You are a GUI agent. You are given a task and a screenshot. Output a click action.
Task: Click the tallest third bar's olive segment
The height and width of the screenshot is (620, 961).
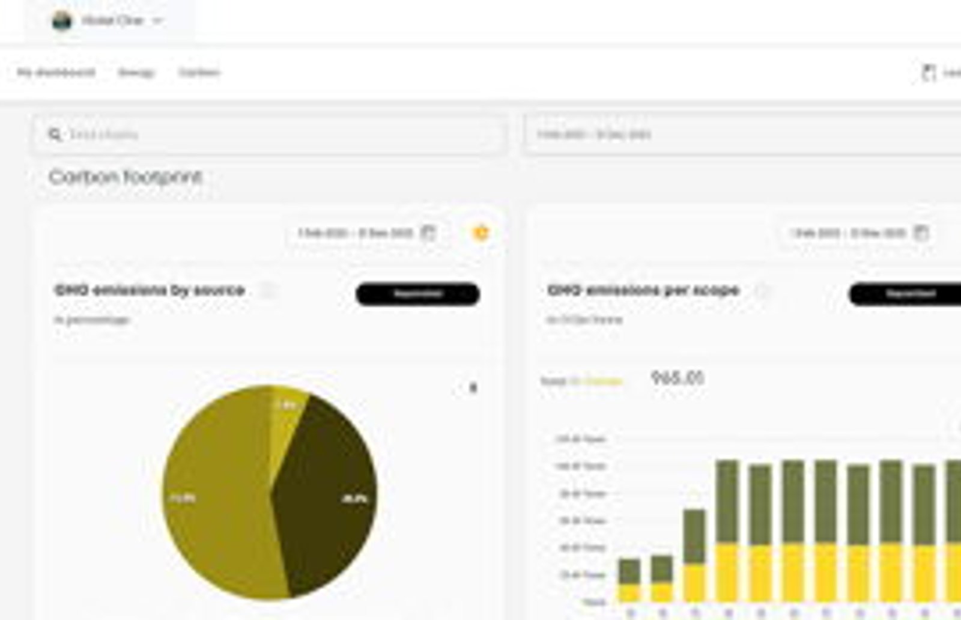pyautogui.click(x=694, y=537)
